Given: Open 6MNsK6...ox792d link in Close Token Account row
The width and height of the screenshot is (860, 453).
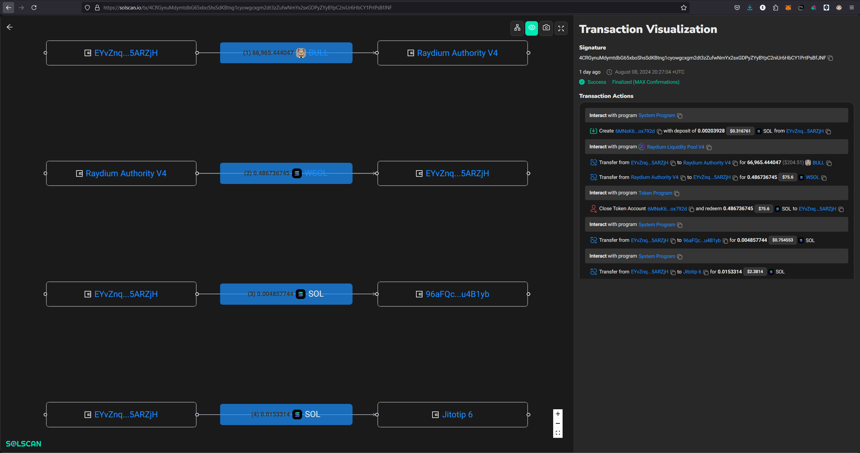Looking at the screenshot, I should 667,209.
